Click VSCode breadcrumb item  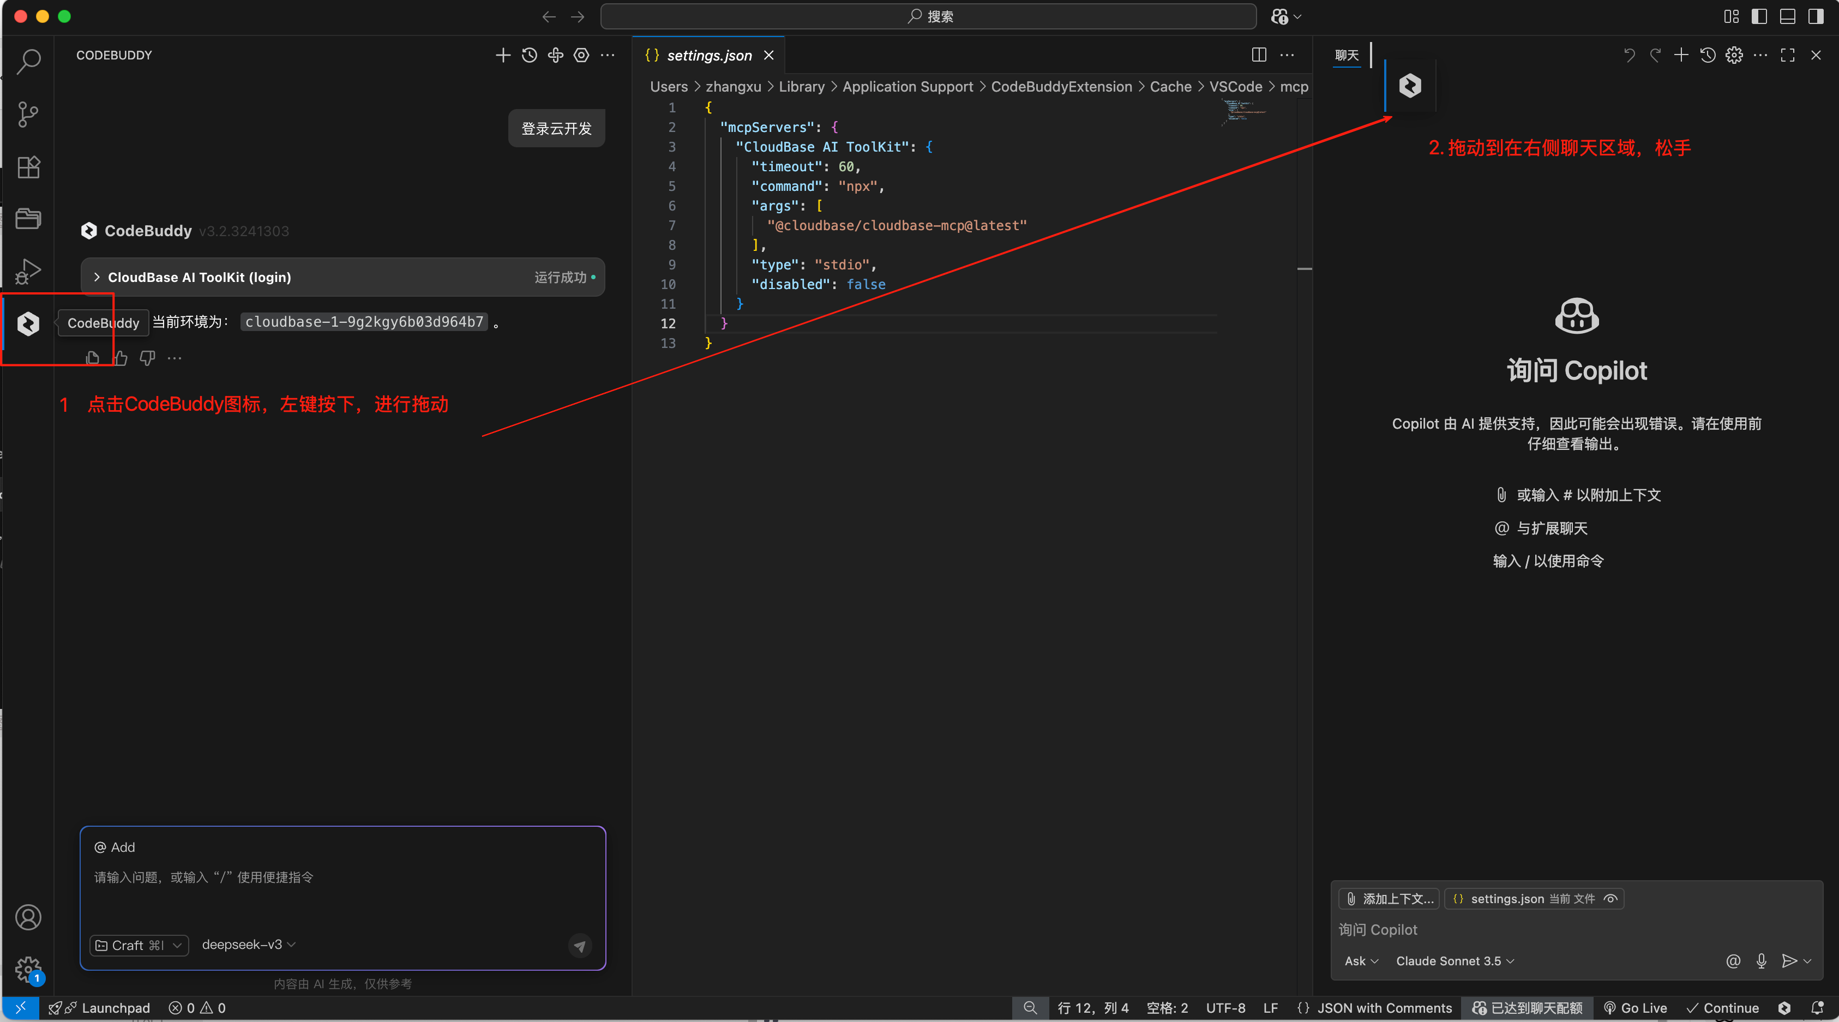(x=1235, y=86)
